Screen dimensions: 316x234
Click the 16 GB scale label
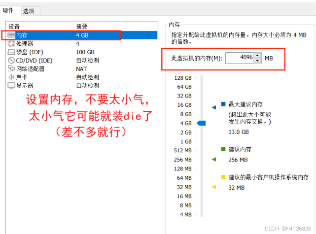pos(184,105)
